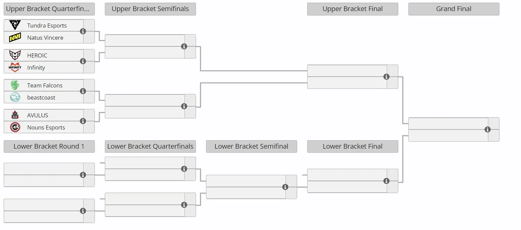Click the Upper Bracket Final match info icon
Screen dimensions: 521x230
pos(386,77)
